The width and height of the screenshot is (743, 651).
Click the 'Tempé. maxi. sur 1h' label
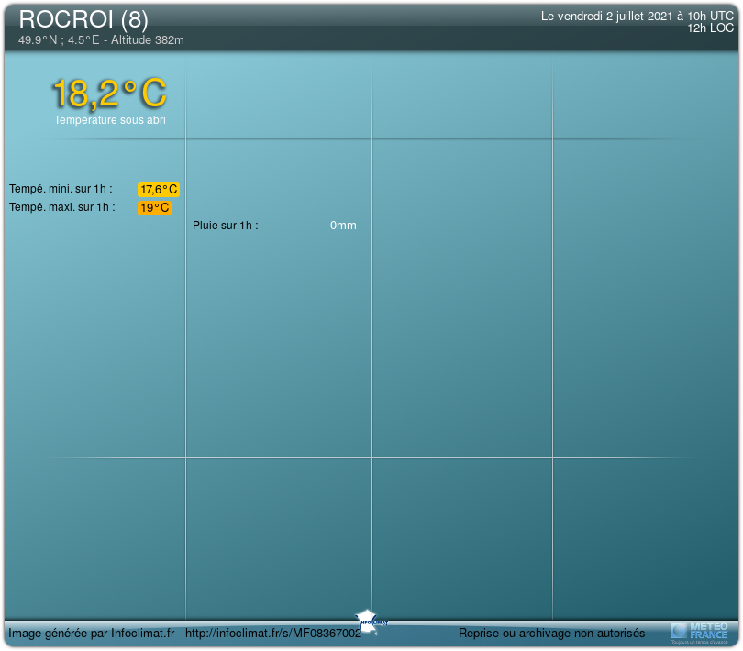pos(62,207)
